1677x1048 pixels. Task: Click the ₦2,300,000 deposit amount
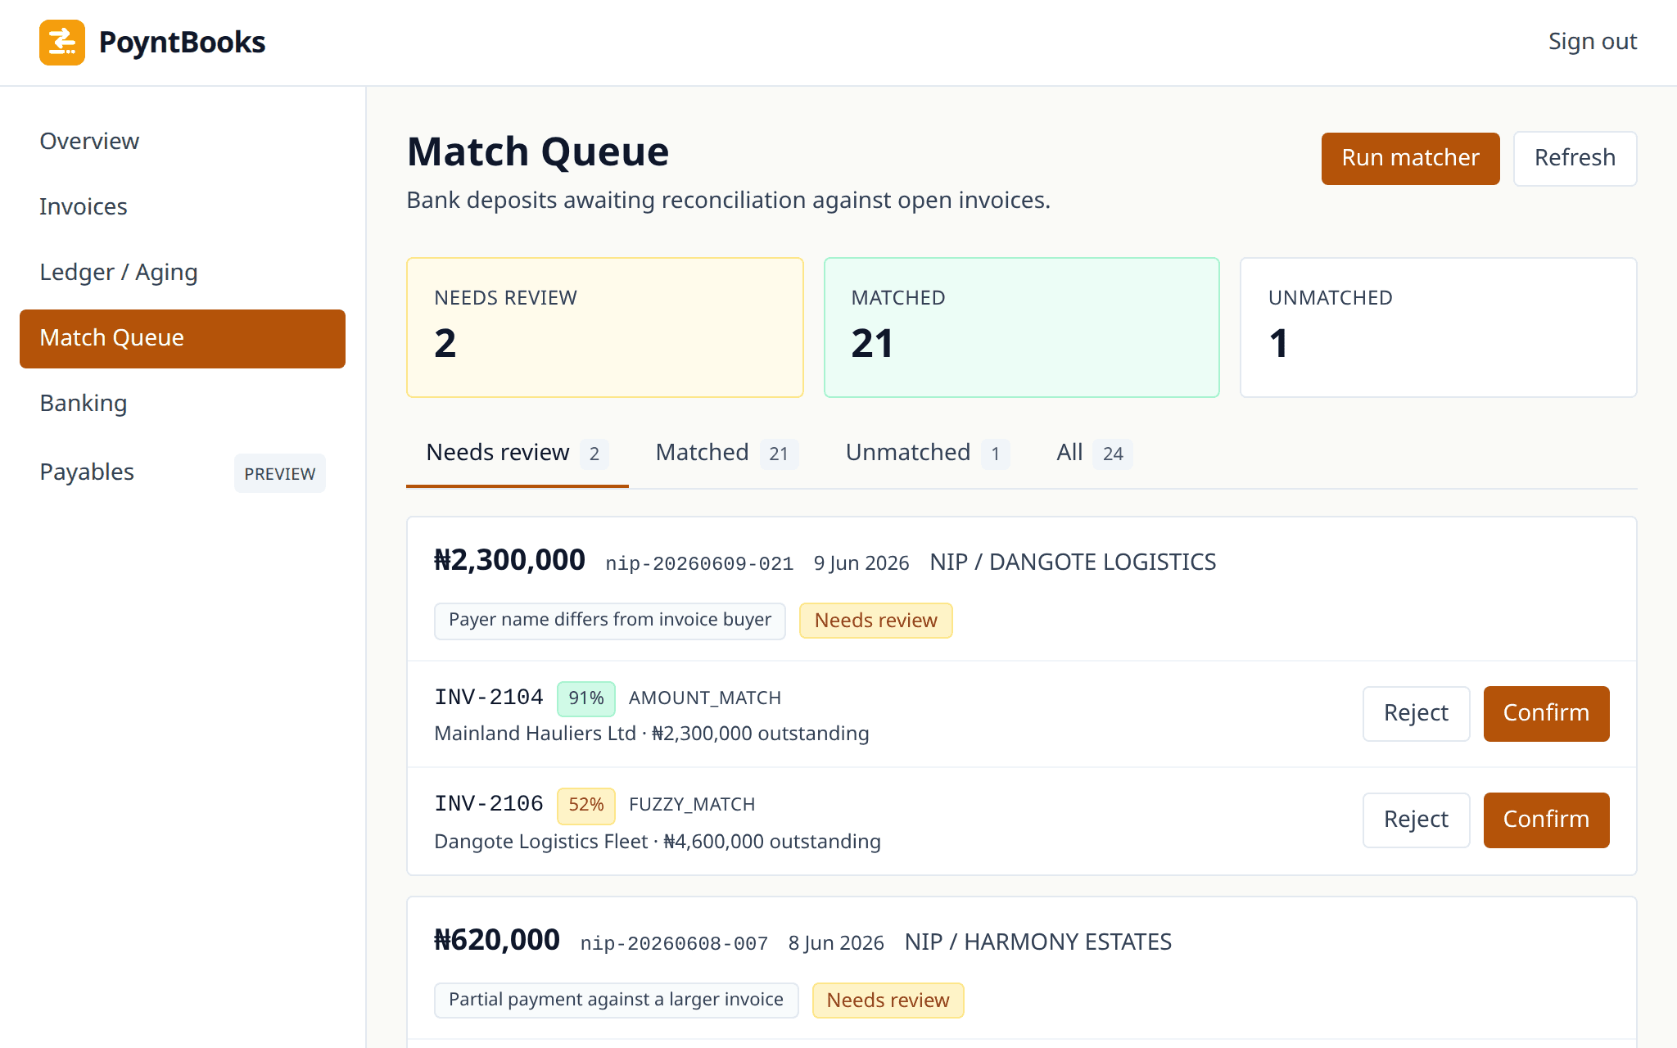click(x=509, y=561)
